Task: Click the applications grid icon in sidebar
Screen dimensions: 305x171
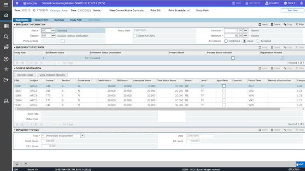Action: (6, 26)
